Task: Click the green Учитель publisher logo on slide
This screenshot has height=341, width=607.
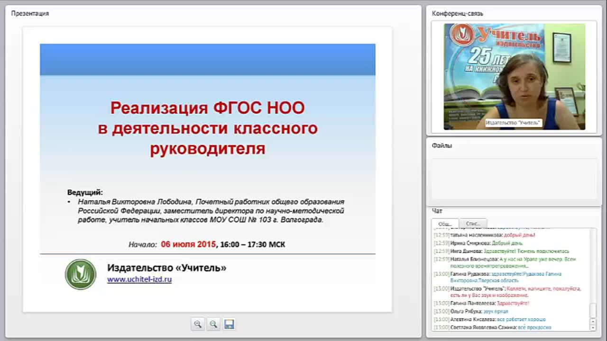Action: (x=81, y=274)
